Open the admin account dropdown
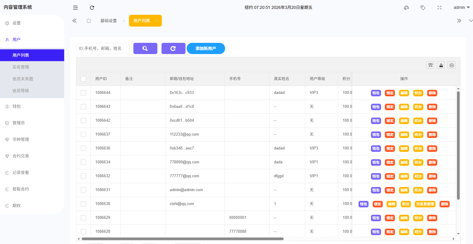 coord(461,8)
